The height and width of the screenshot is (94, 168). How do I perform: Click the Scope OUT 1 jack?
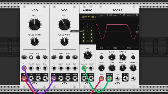click(109, 78)
